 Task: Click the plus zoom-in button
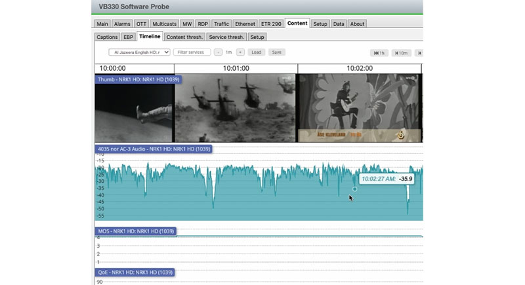(x=240, y=52)
